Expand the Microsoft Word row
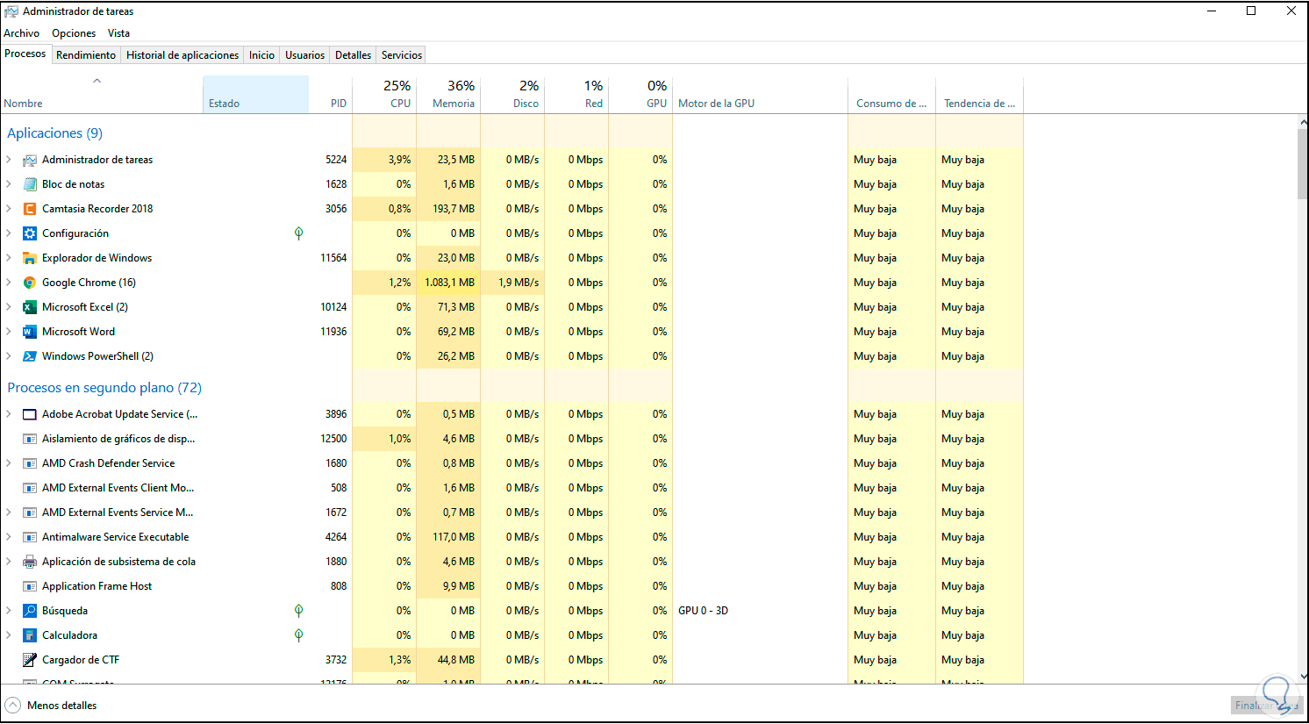Screen dimensions: 1309x724 (x=9, y=332)
